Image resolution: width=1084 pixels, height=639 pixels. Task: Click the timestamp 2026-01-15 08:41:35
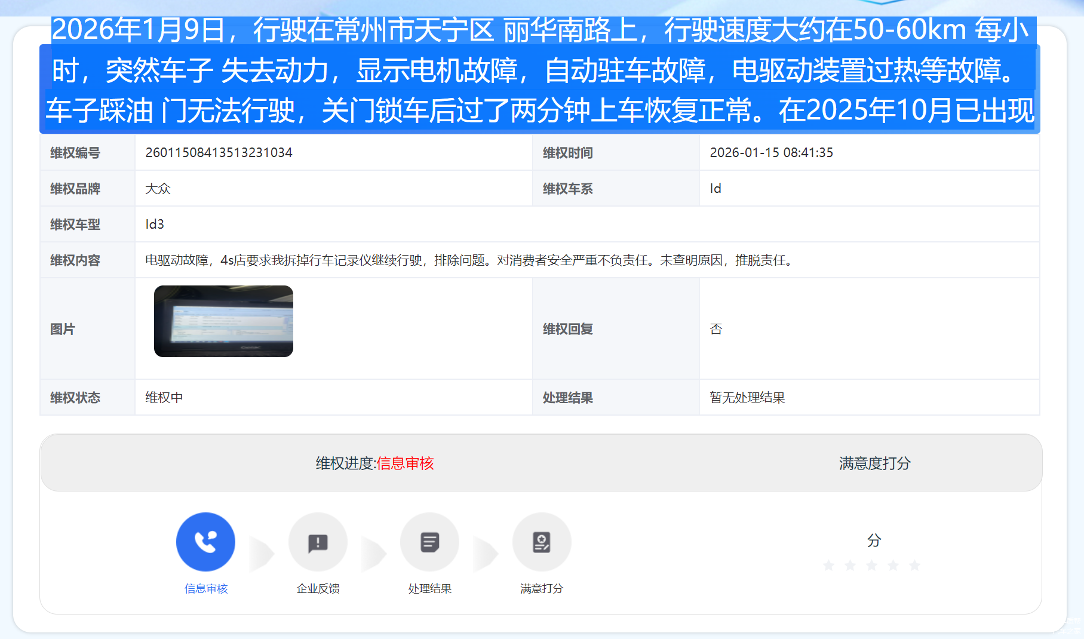[x=771, y=152]
